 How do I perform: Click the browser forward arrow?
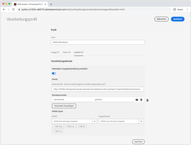8,9
